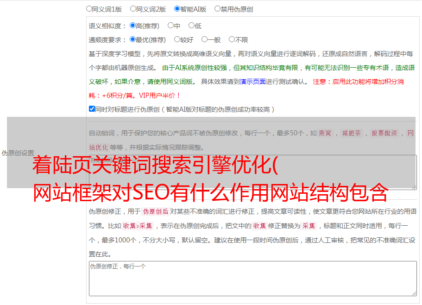The image size is (422, 305).
Task: Select 禁用伪原创 radio option
Action: (217, 9)
